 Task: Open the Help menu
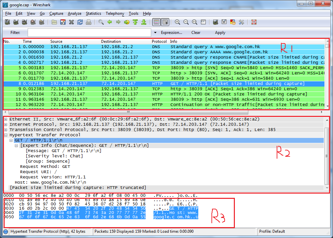(147, 13)
